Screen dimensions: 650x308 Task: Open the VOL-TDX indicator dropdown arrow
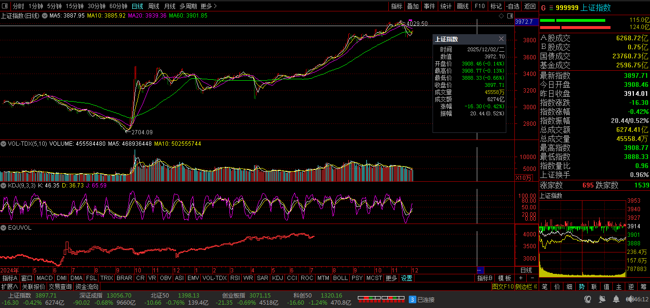(x=3, y=143)
